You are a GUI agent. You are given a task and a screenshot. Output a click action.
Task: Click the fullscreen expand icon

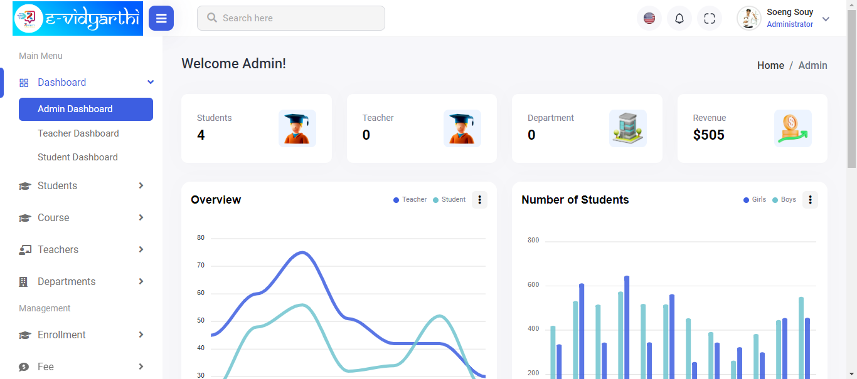pos(710,18)
